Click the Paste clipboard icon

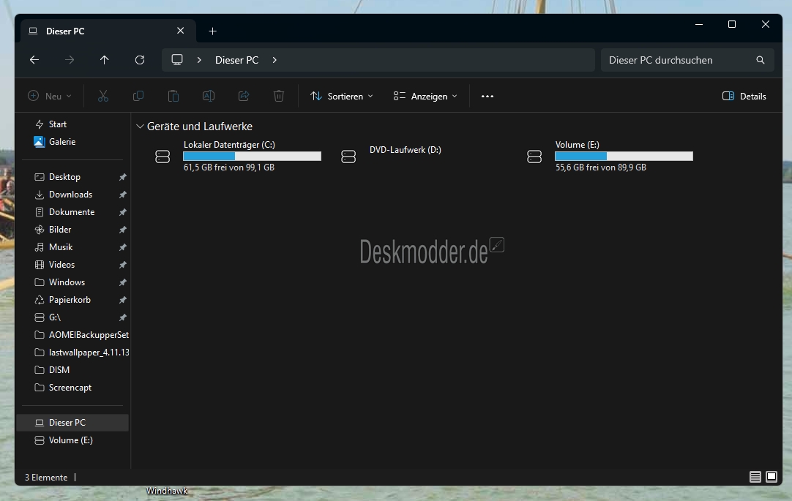[173, 96]
